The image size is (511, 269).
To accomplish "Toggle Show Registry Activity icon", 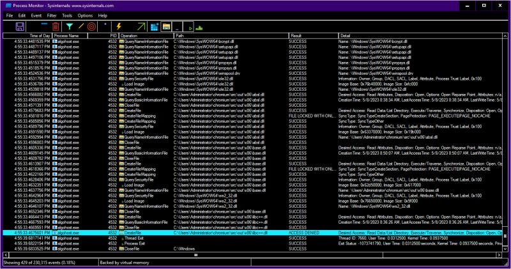I will coord(155,27).
